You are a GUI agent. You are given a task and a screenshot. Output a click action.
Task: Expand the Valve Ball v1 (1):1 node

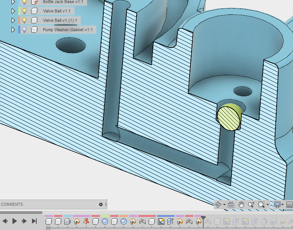point(13,20)
